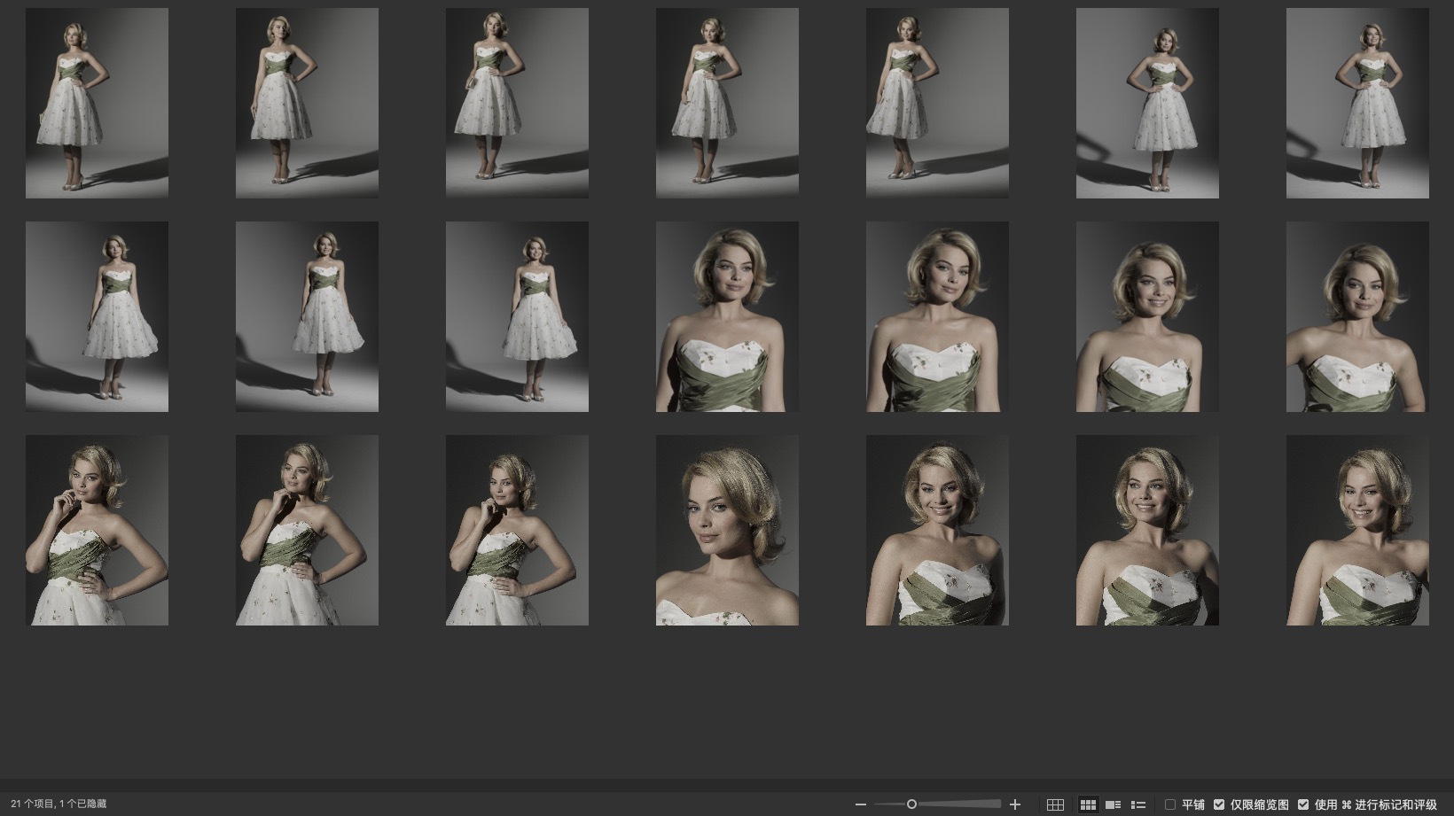
Task: Select first thumbnail in the top row
Action: click(97, 103)
